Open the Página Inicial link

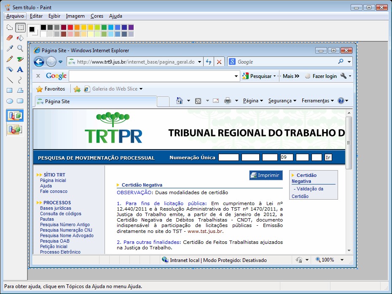pyautogui.click(x=53, y=180)
